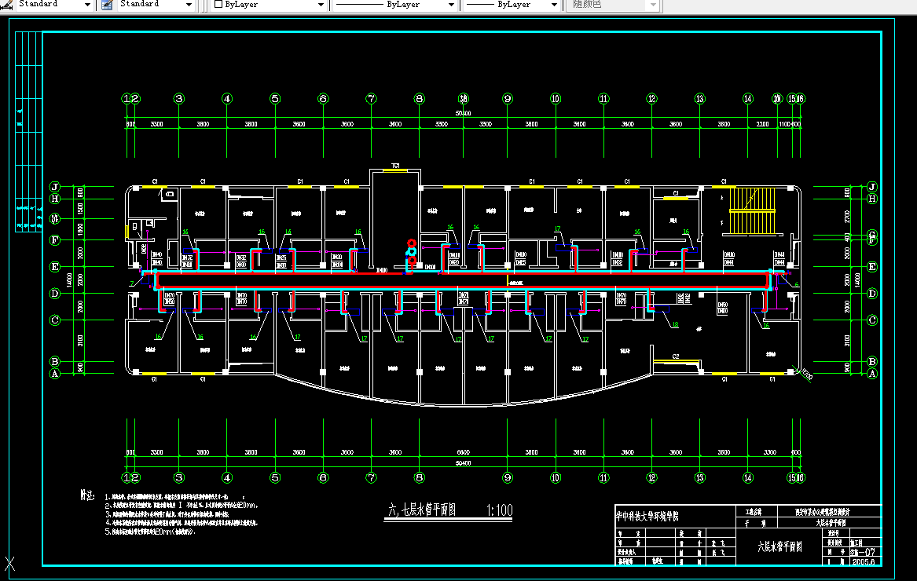Click the 华中科技大学环境学院 title block text
The image size is (917, 581).
pyautogui.click(x=647, y=516)
